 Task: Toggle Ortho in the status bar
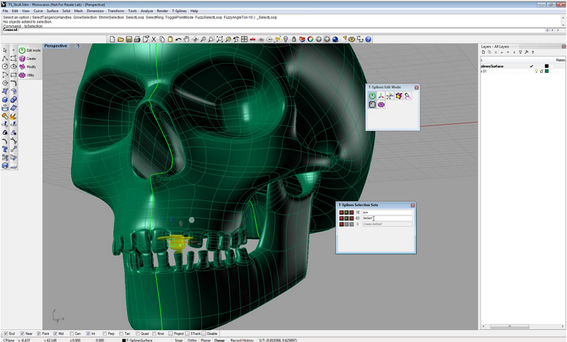coord(192,340)
